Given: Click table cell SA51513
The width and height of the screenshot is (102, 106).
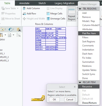Looking at the screenshot, I should coord(40,47).
